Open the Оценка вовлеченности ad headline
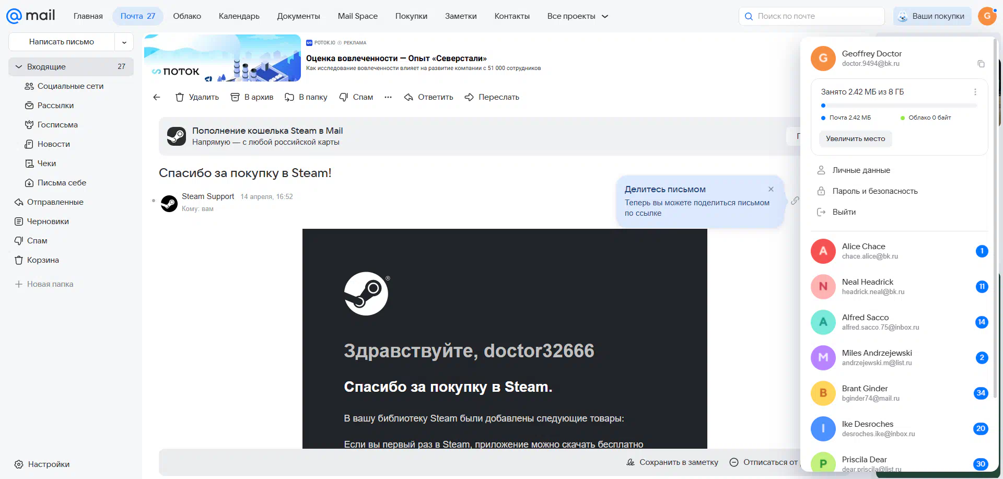This screenshot has width=1003, height=479. click(x=396, y=59)
